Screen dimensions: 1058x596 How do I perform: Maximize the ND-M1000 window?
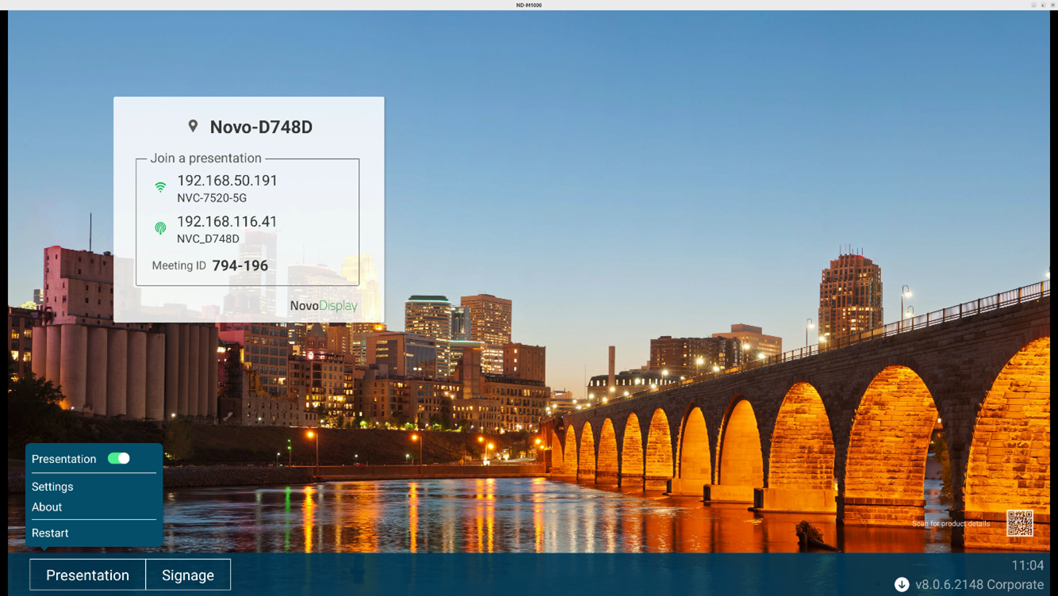(x=1043, y=5)
